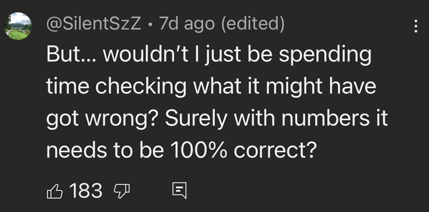Open the @SilentSzZ channel link
The image size is (429, 212).
click(x=94, y=25)
